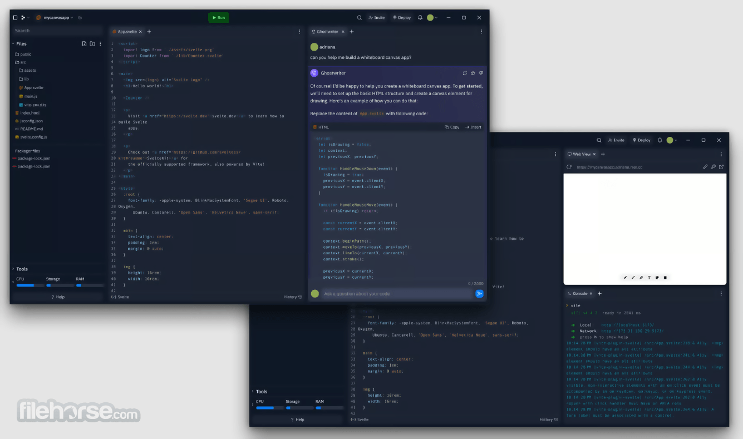The image size is (743, 439).
Task: Switch to the Web View tab
Action: [582, 154]
